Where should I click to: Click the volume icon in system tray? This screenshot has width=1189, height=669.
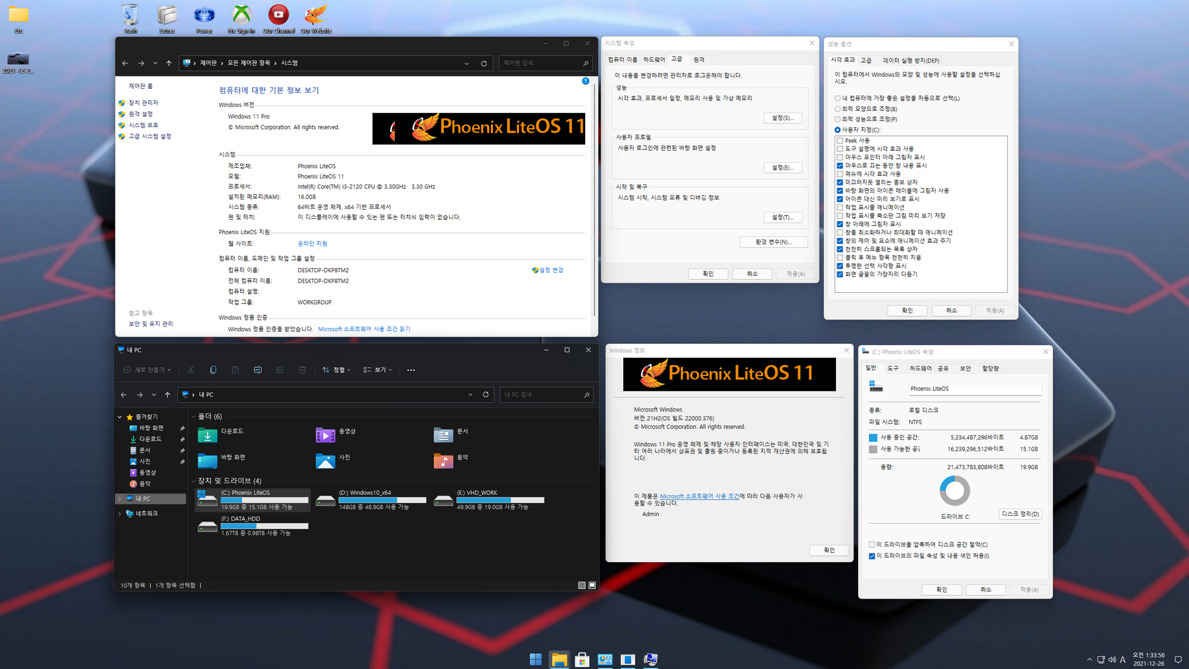click(1111, 660)
